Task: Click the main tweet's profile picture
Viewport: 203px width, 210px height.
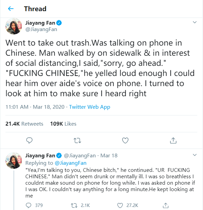Action: [14, 26]
